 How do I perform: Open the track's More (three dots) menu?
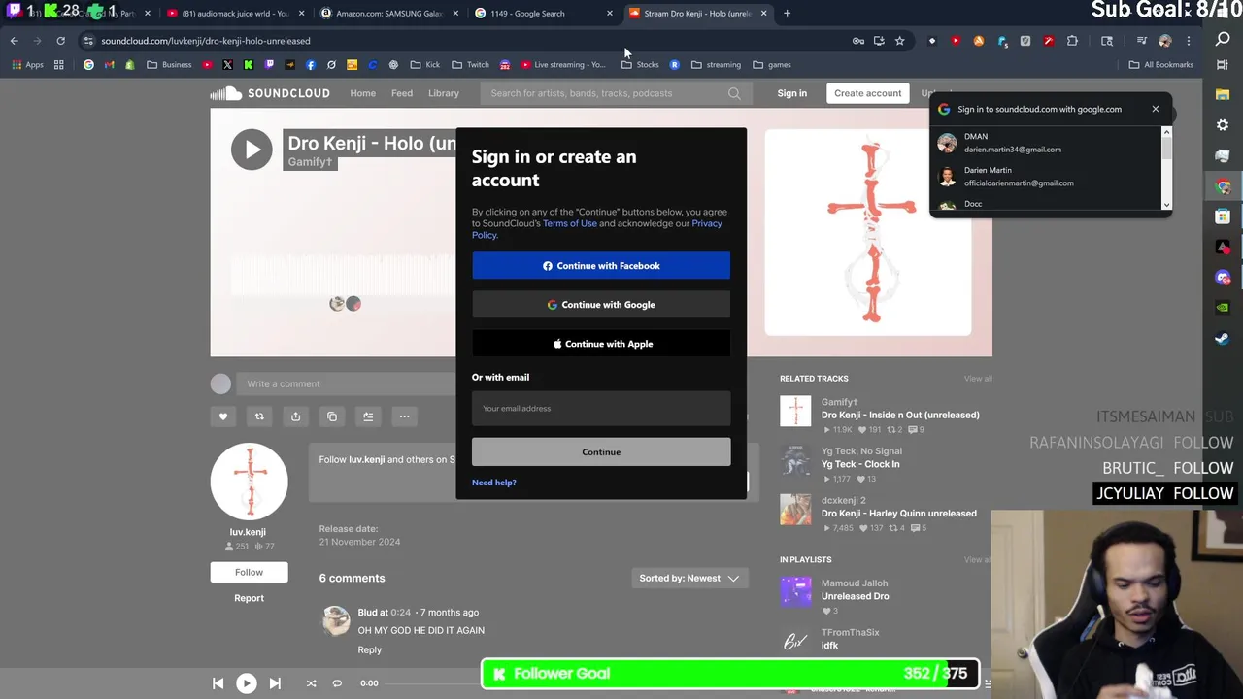click(x=404, y=416)
